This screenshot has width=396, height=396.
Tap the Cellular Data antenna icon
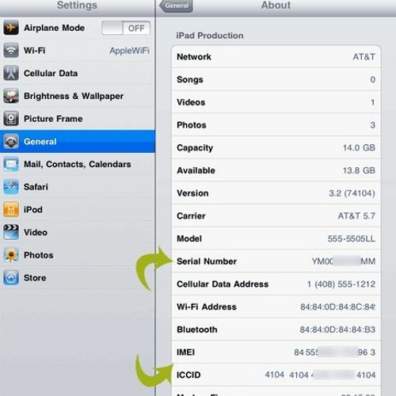[11, 73]
